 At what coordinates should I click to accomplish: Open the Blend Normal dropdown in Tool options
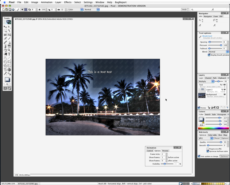coord(219,52)
